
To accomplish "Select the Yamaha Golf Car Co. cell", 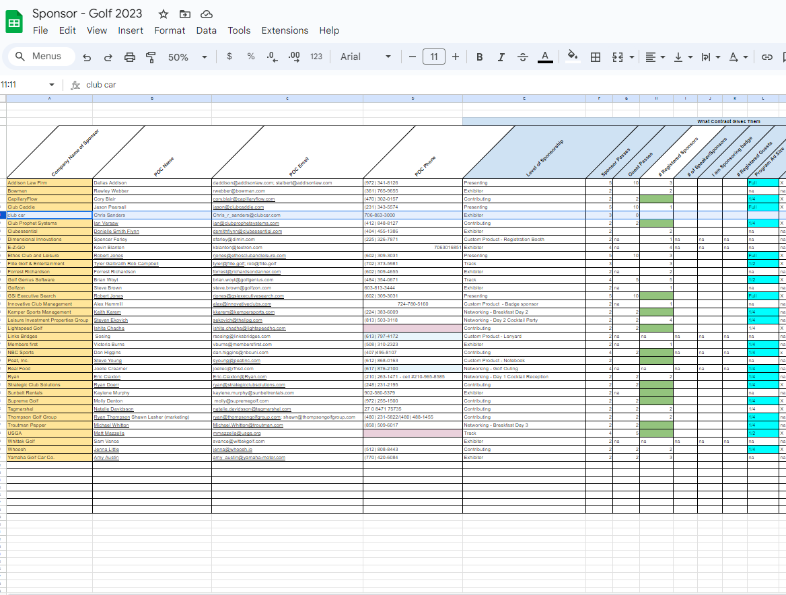I will 49,458.
